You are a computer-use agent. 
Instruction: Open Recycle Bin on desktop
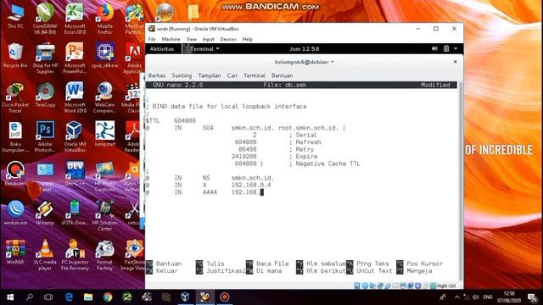pyautogui.click(x=15, y=55)
